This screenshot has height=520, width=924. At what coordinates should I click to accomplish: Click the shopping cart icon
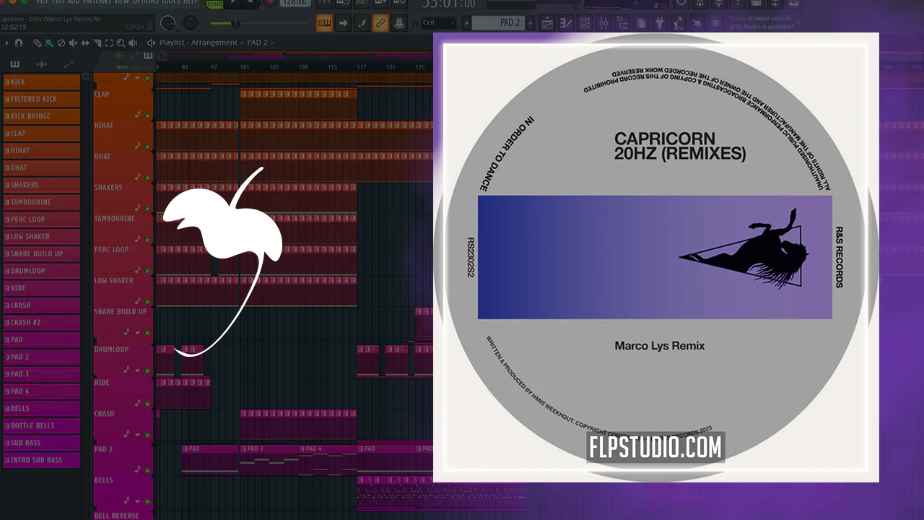[x=715, y=24]
